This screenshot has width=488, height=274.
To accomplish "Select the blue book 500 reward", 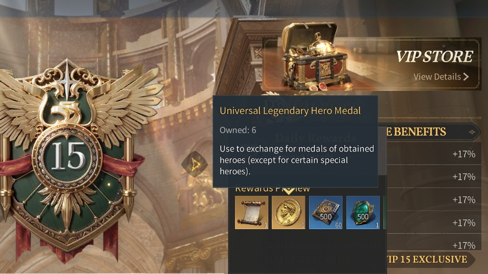I will (325, 212).
